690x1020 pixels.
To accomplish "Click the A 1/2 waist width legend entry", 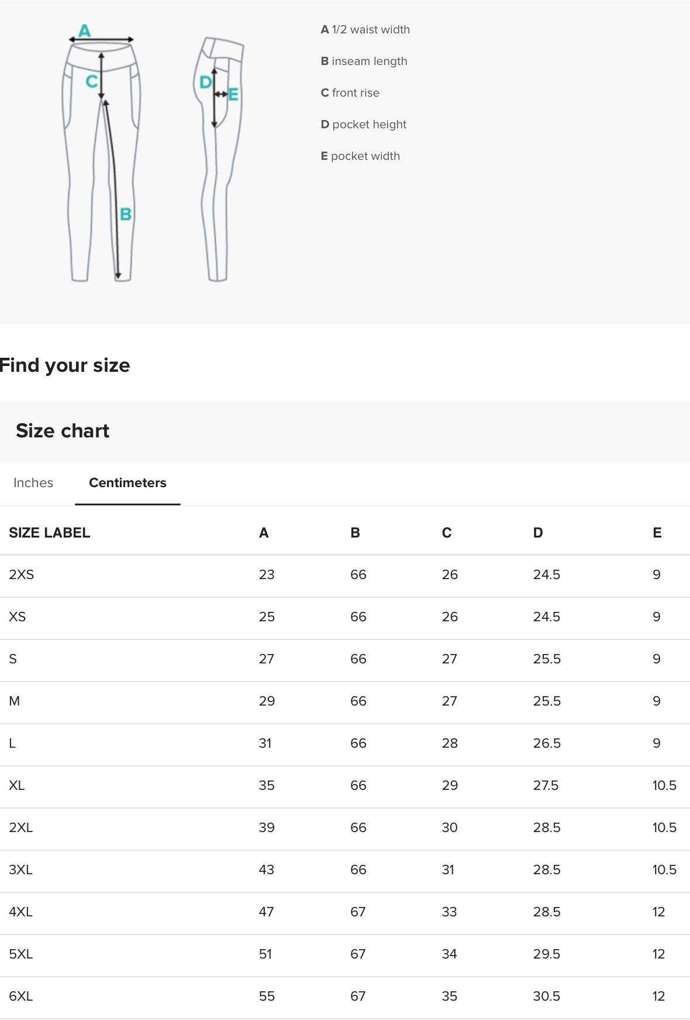I will coord(365,29).
